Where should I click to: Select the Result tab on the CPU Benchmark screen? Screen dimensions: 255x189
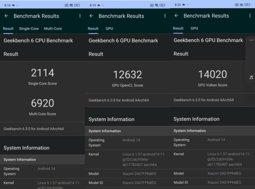(x=8, y=28)
